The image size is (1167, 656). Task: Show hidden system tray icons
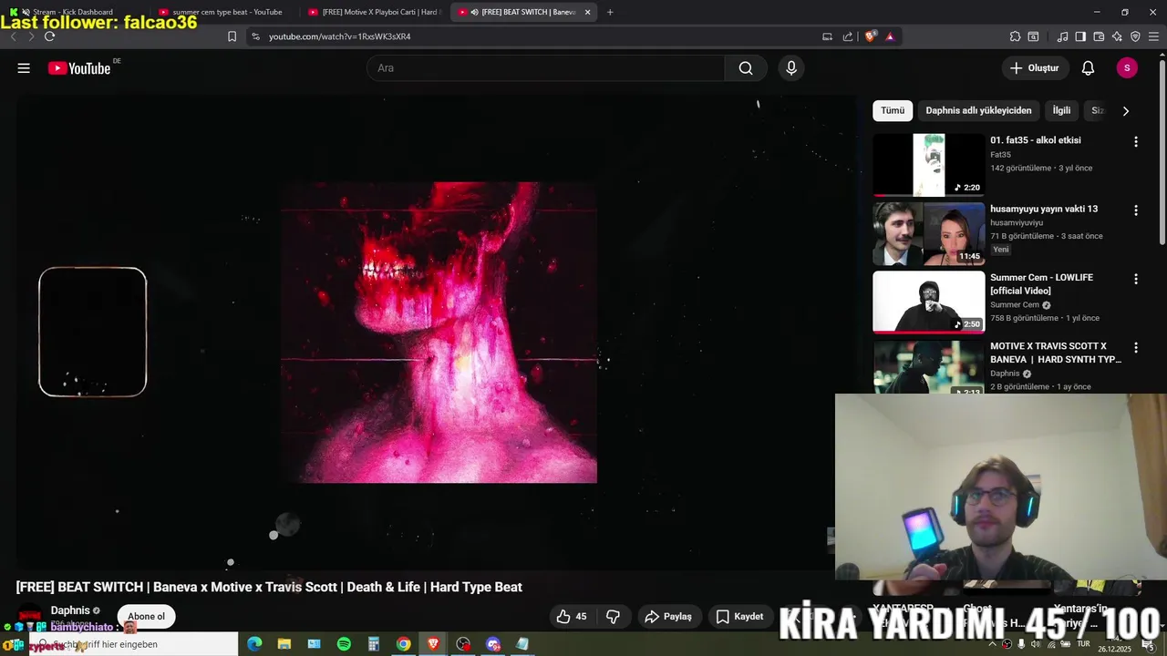click(x=992, y=644)
